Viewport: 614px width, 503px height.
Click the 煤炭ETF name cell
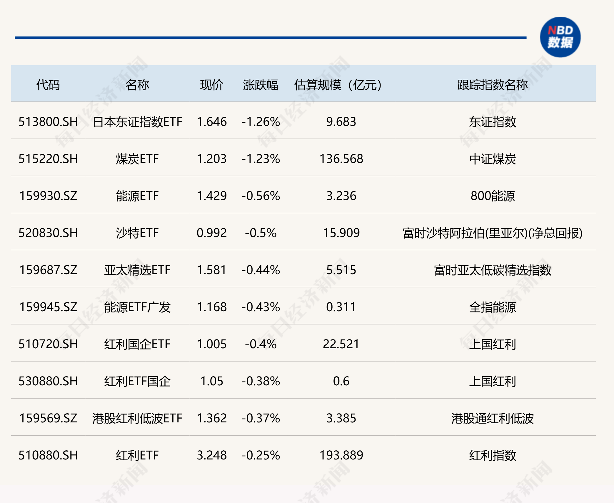tap(137, 159)
